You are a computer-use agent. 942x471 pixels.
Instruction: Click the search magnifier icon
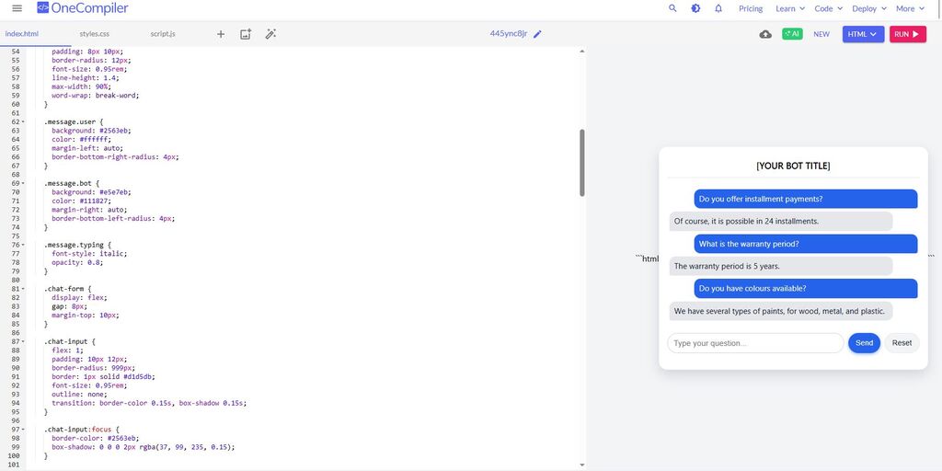pyautogui.click(x=672, y=8)
